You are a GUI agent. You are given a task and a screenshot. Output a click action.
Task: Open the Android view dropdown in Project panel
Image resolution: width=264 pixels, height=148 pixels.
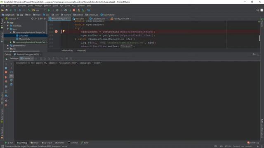tap(12, 18)
